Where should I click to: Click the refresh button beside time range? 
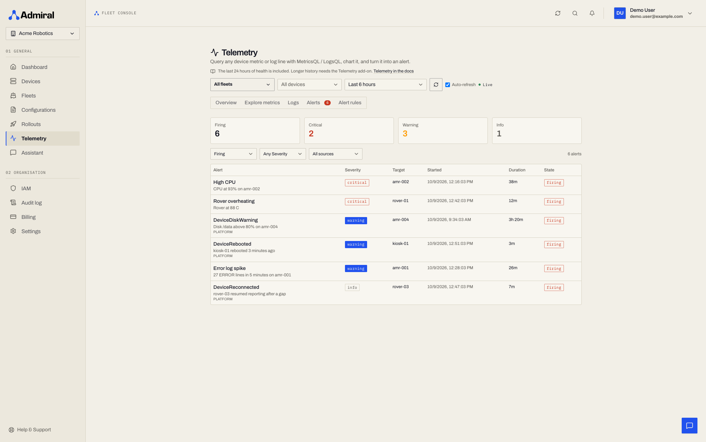tap(436, 85)
